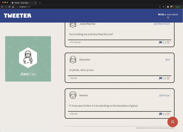
Task: Retweet the Descartes 'Je pense' tweet
Action: tap(164, 78)
